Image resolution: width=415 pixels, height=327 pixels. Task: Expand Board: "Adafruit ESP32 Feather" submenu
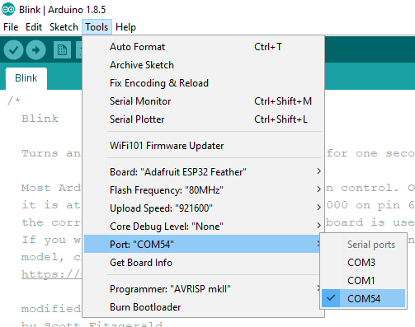click(203, 172)
